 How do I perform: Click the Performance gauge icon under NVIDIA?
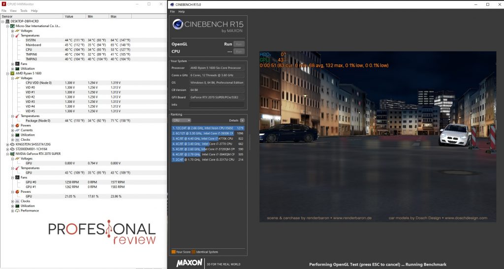(x=17, y=210)
